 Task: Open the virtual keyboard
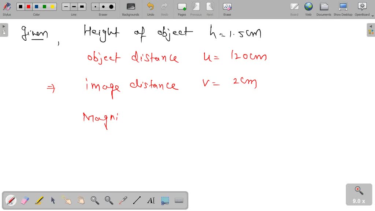[x=179, y=200]
